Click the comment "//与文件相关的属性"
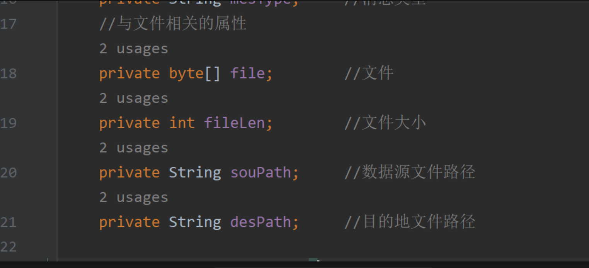589x268 pixels. coord(173,24)
